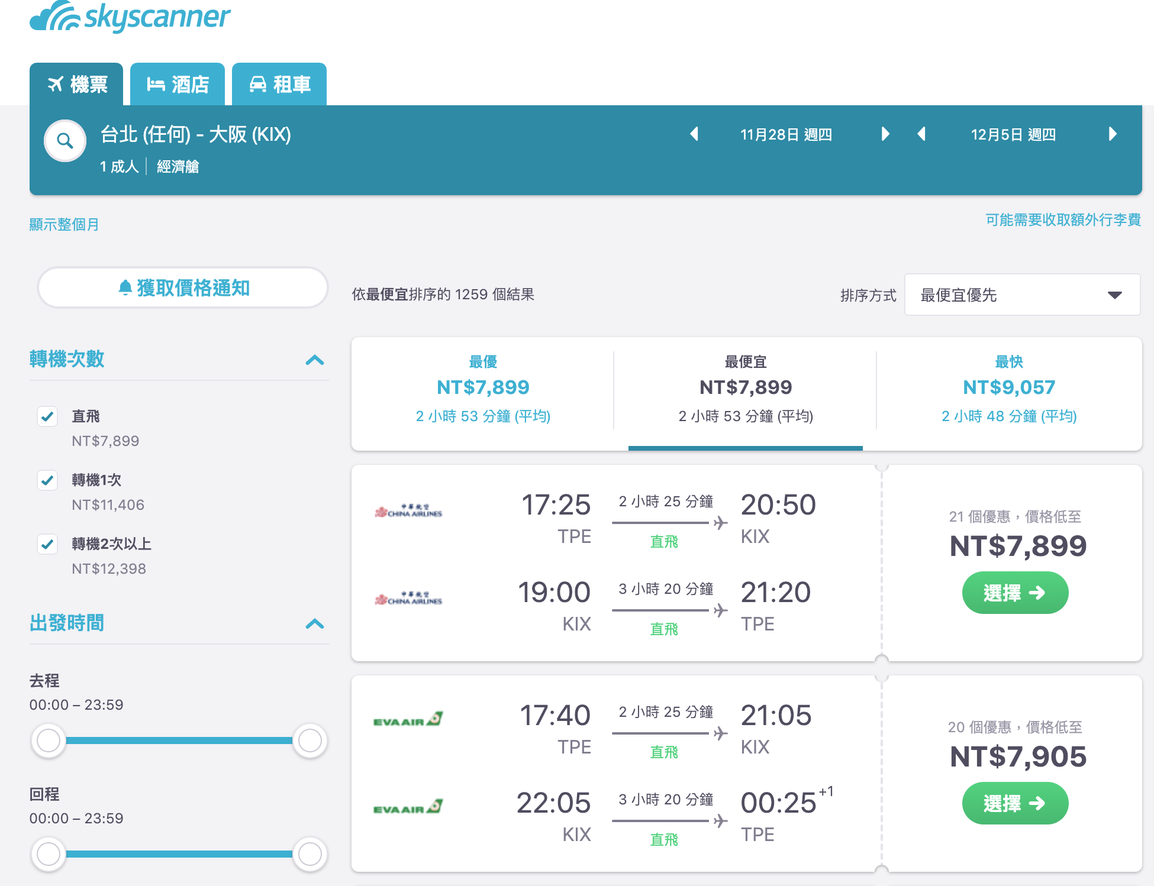Click 選擇 button for NT$7,905 flight
This screenshot has height=886, width=1154.
[1015, 803]
